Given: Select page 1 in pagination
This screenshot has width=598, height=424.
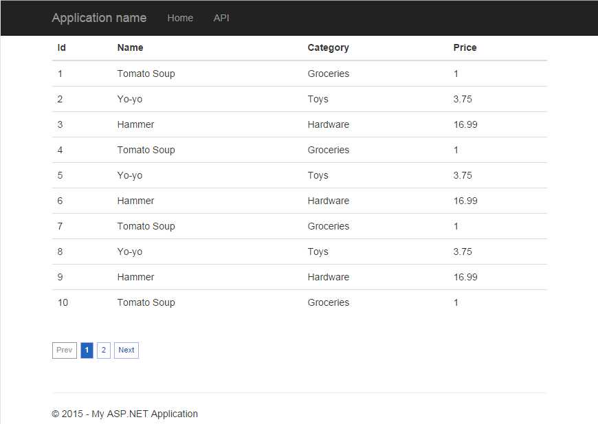Looking at the screenshot, I should click(87, 350).
